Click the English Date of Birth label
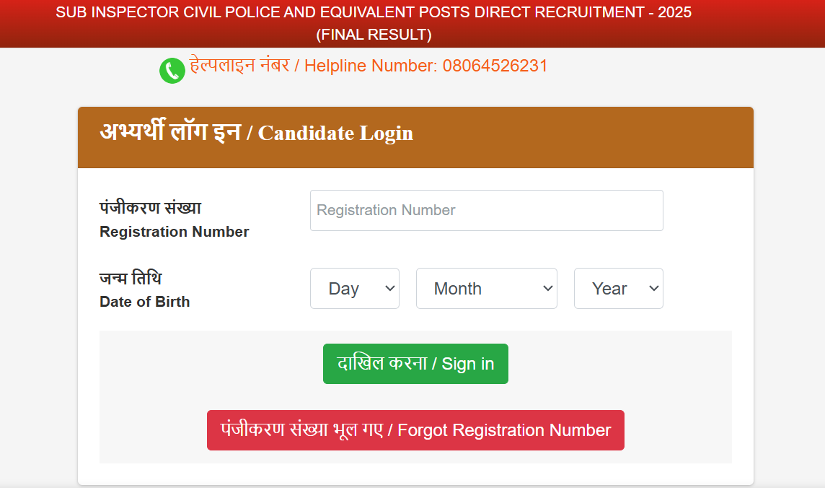Screen dimensions: 825x488 pyautogui.click(x=145, y=302)
